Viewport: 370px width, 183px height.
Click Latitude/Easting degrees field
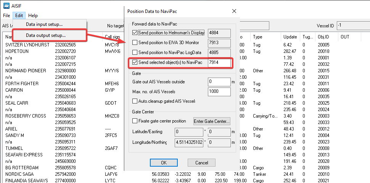click(189, 132)
